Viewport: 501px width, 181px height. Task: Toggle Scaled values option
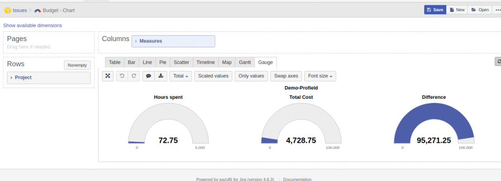pos(213,76)
